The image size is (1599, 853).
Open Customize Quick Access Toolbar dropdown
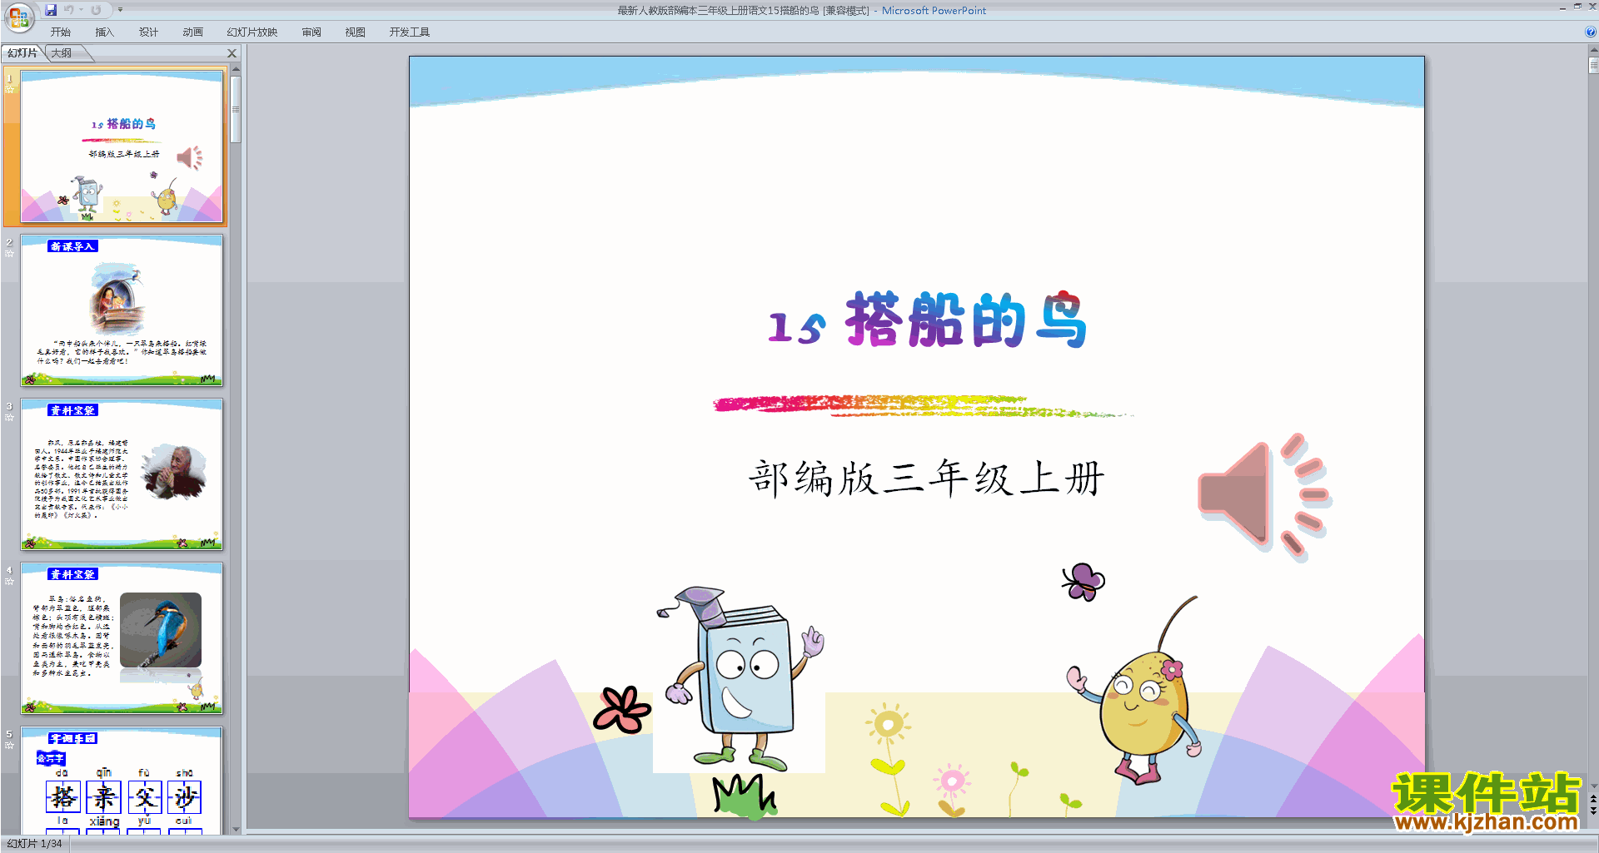point(120,10)
